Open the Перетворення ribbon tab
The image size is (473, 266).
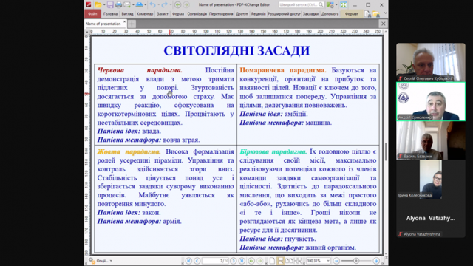(x=221, y=14)
